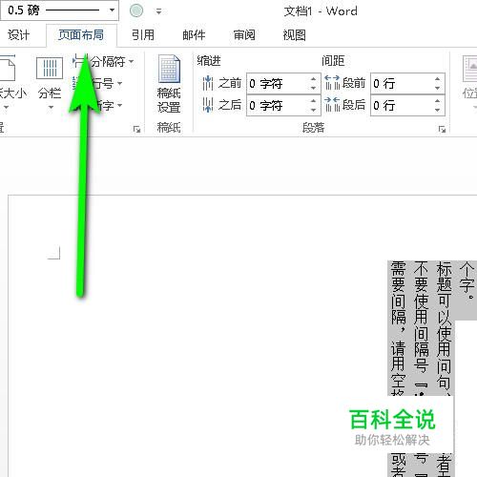477x477 pixels.
Task: Open the 分栏 columns menu
Action: (50, 83)
